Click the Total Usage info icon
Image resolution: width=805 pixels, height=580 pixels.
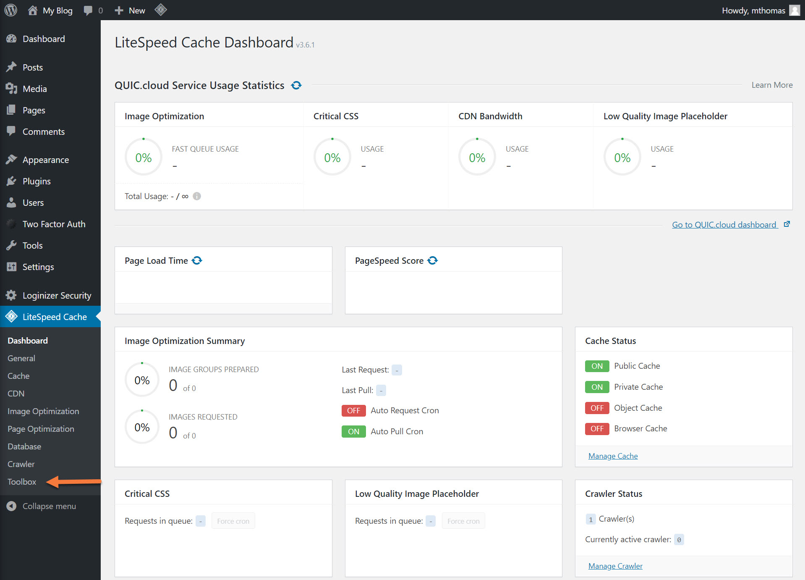[x=197, y=196]
